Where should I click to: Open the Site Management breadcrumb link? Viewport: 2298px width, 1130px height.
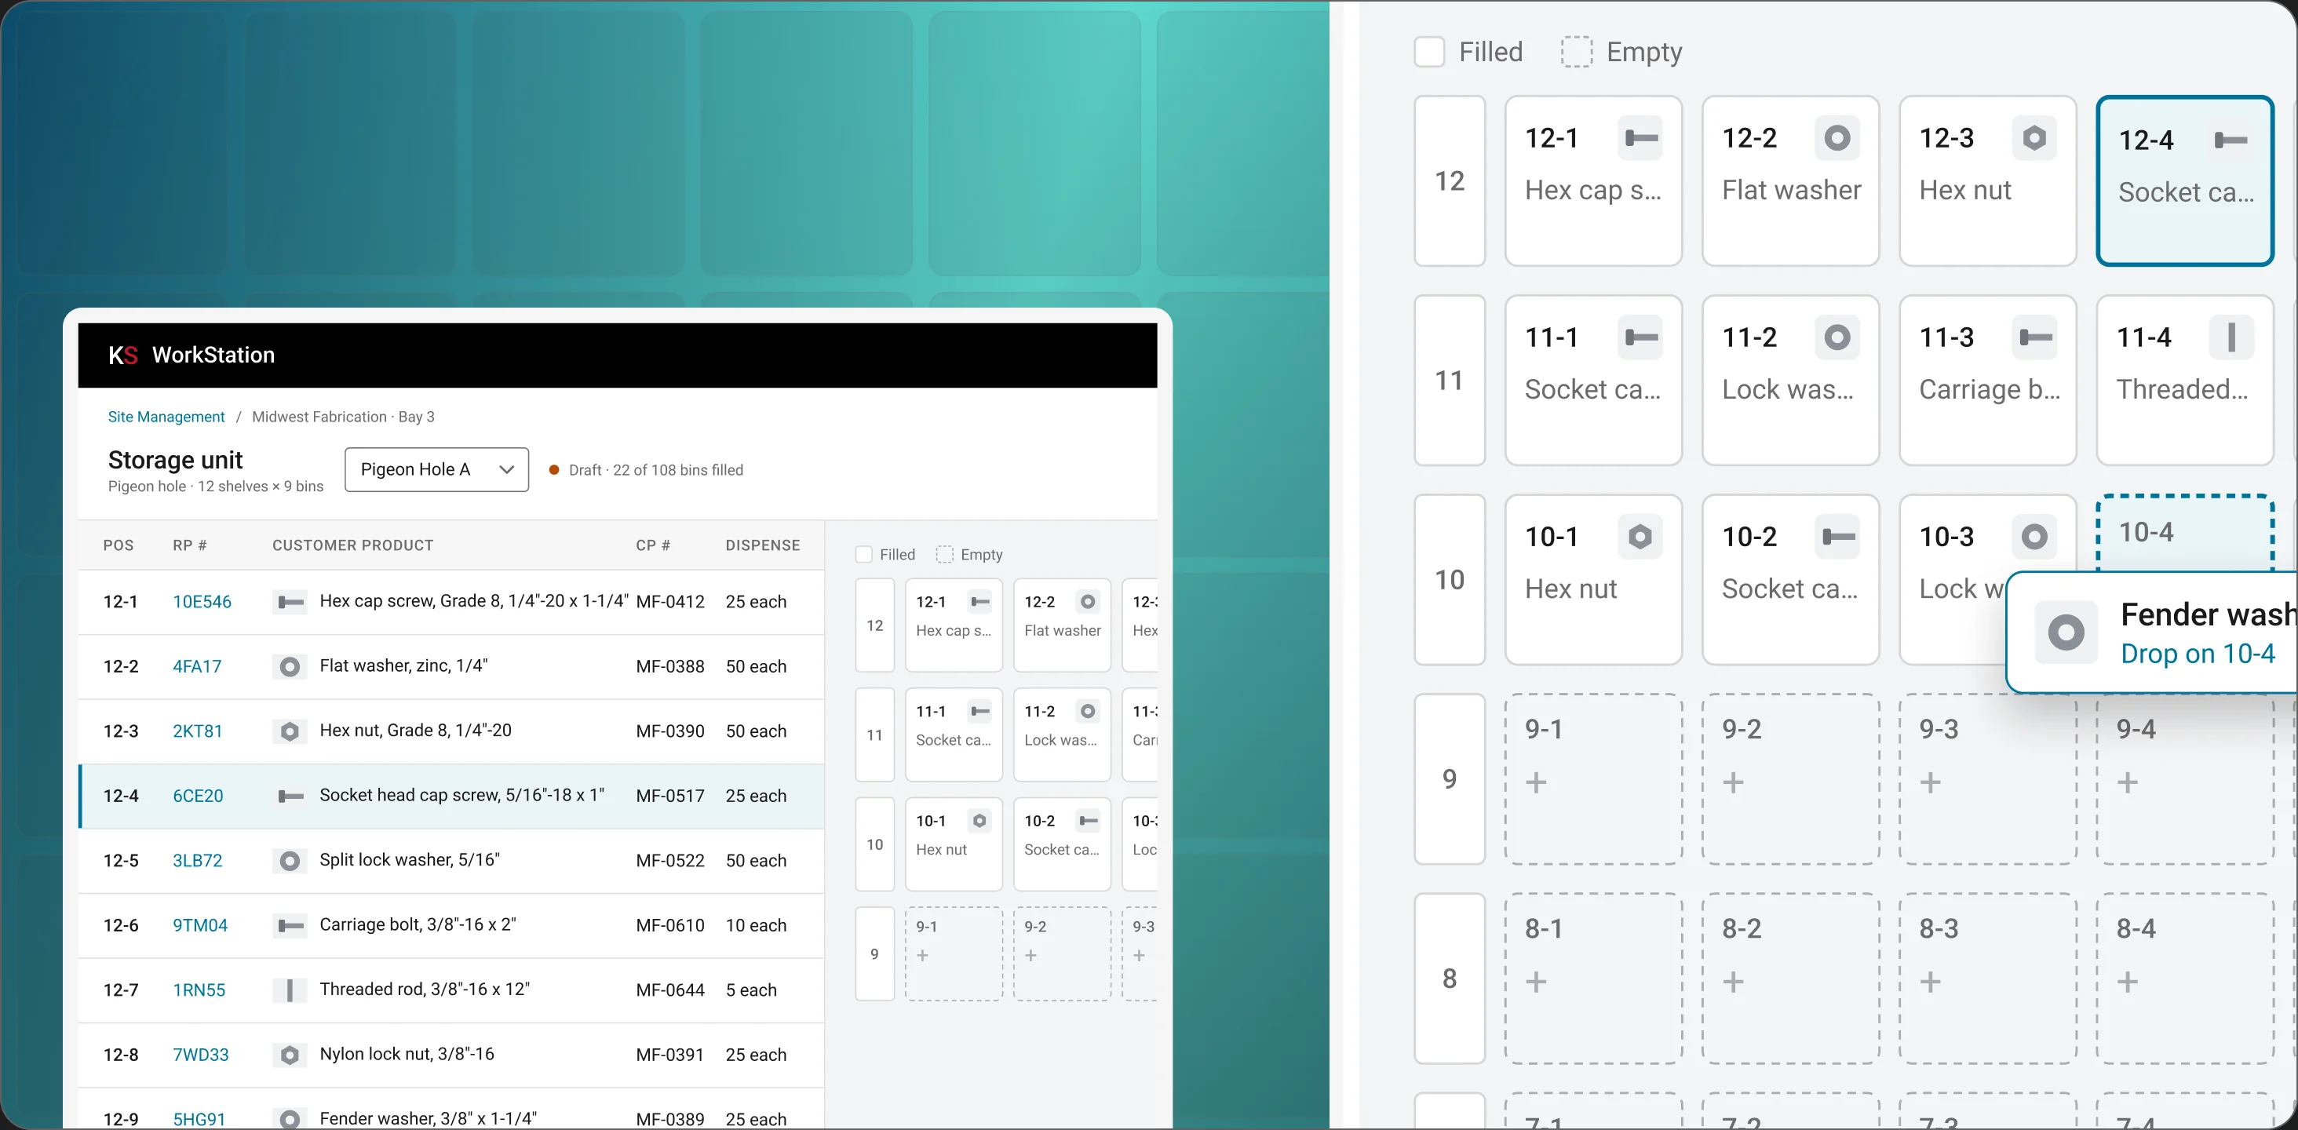coord(166,417)
